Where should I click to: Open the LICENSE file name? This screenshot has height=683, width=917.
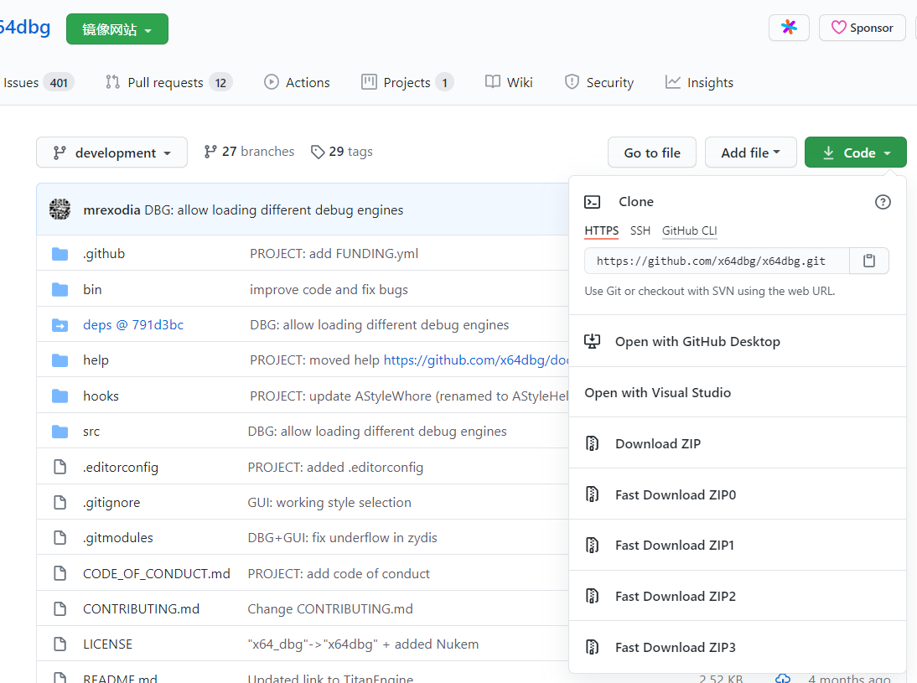point(107,644)
